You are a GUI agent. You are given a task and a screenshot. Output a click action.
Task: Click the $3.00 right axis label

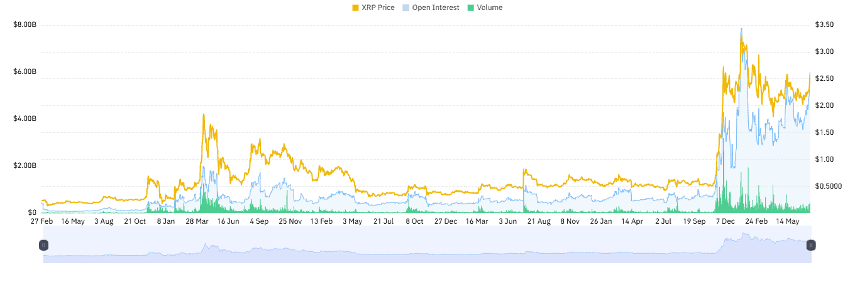tap(825, 51)
